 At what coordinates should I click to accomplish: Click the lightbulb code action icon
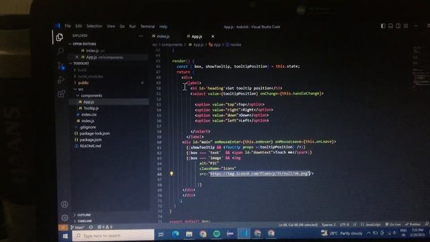171,173
